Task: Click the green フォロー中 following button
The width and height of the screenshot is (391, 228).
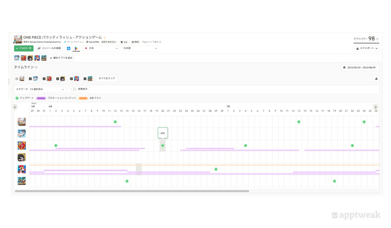Action: coord(23,48)
